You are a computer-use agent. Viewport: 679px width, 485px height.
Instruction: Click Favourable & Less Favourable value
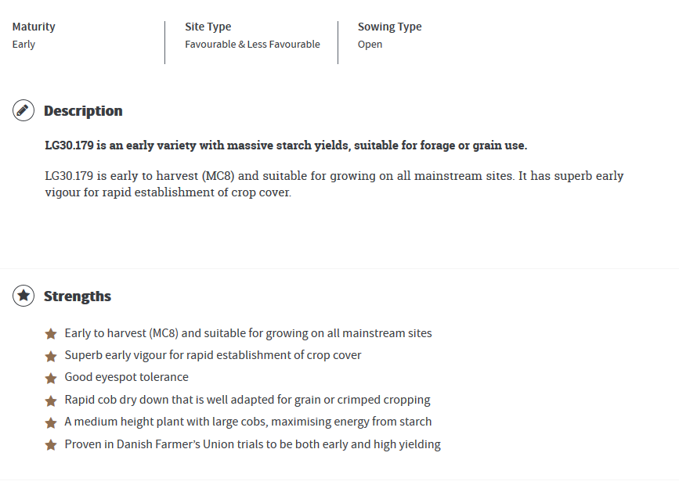252,44
